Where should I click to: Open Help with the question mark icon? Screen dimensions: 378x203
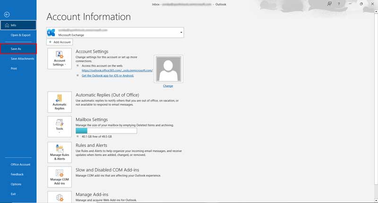tap(339, 4)
